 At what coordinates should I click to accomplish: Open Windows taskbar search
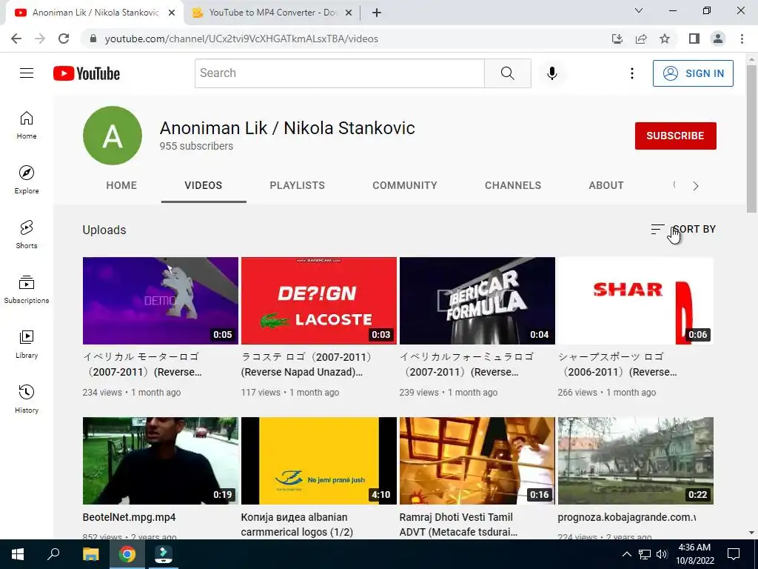point(53,554)
